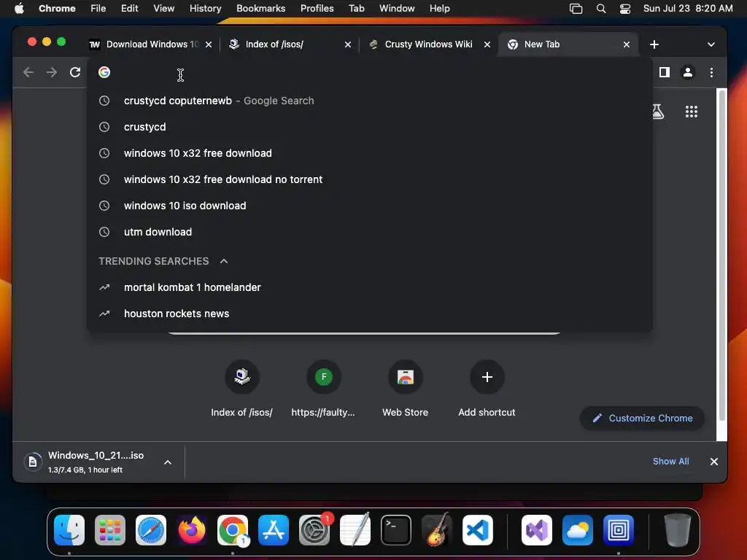Click the Customize Chrome button
747x560 pixels.
tap(642, 418)
